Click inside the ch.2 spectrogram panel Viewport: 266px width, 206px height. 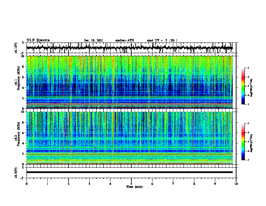click(129, 138)
